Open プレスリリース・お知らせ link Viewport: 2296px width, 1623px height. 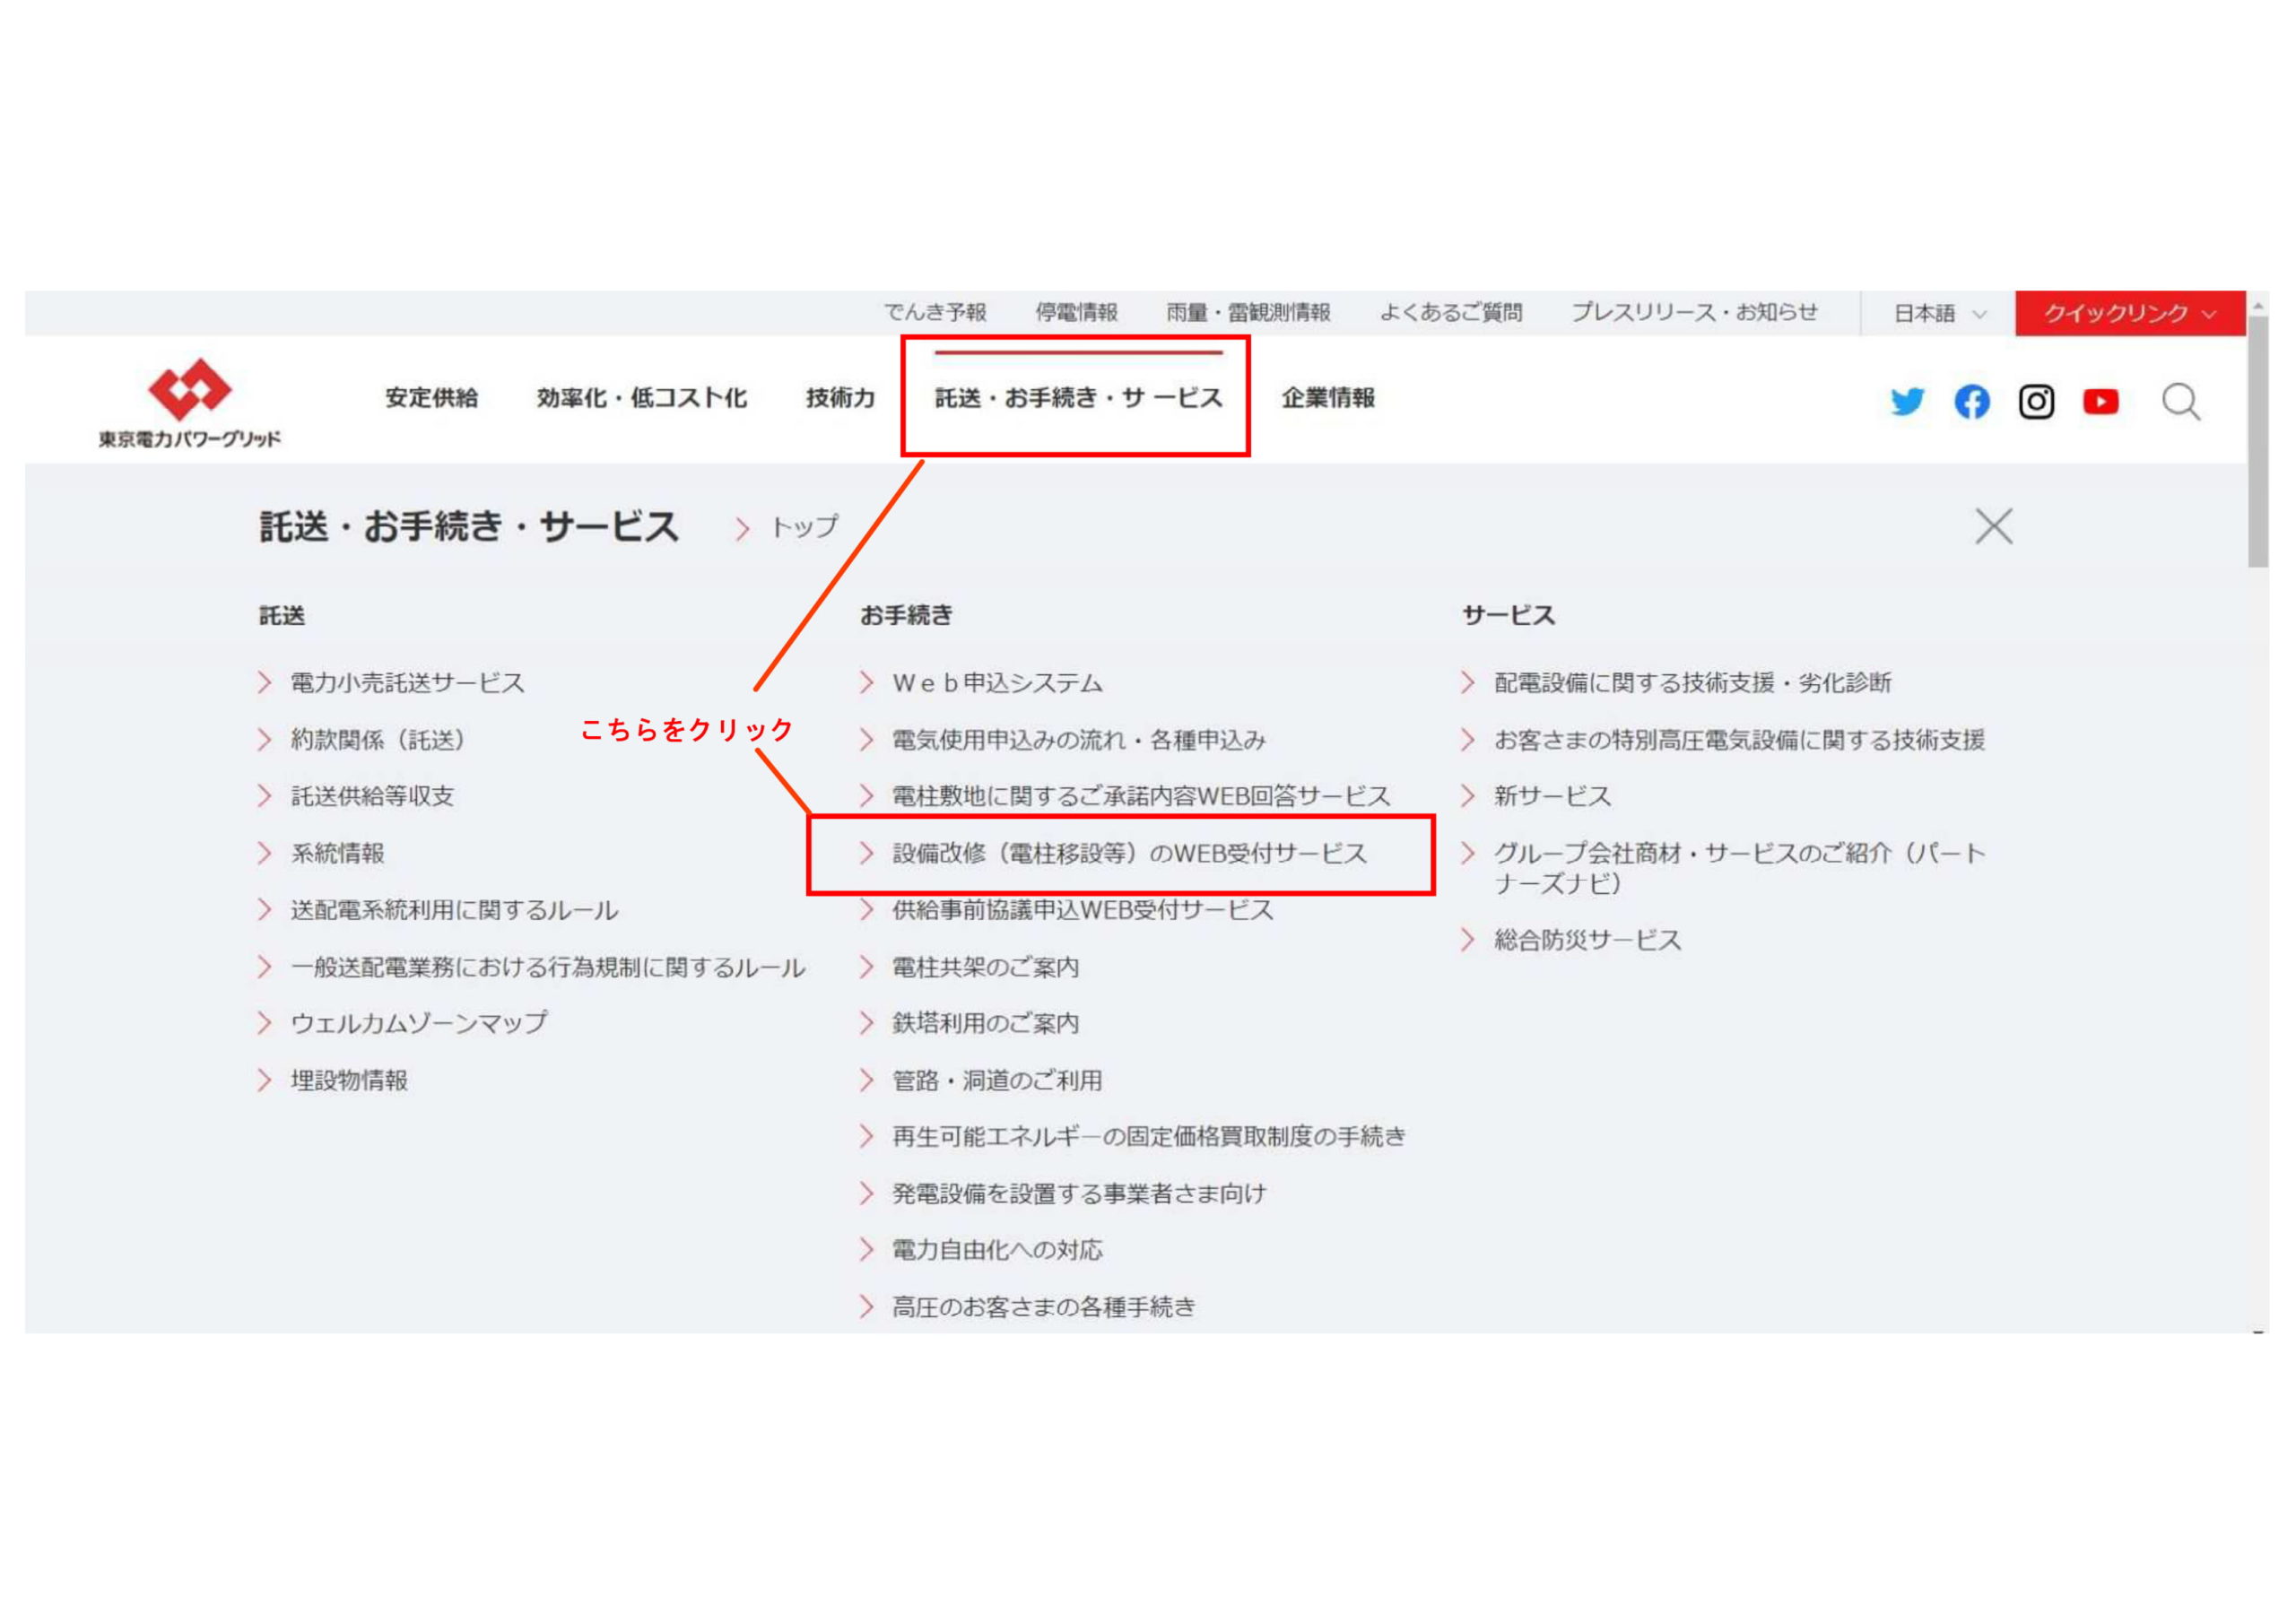coord(1694,313)
